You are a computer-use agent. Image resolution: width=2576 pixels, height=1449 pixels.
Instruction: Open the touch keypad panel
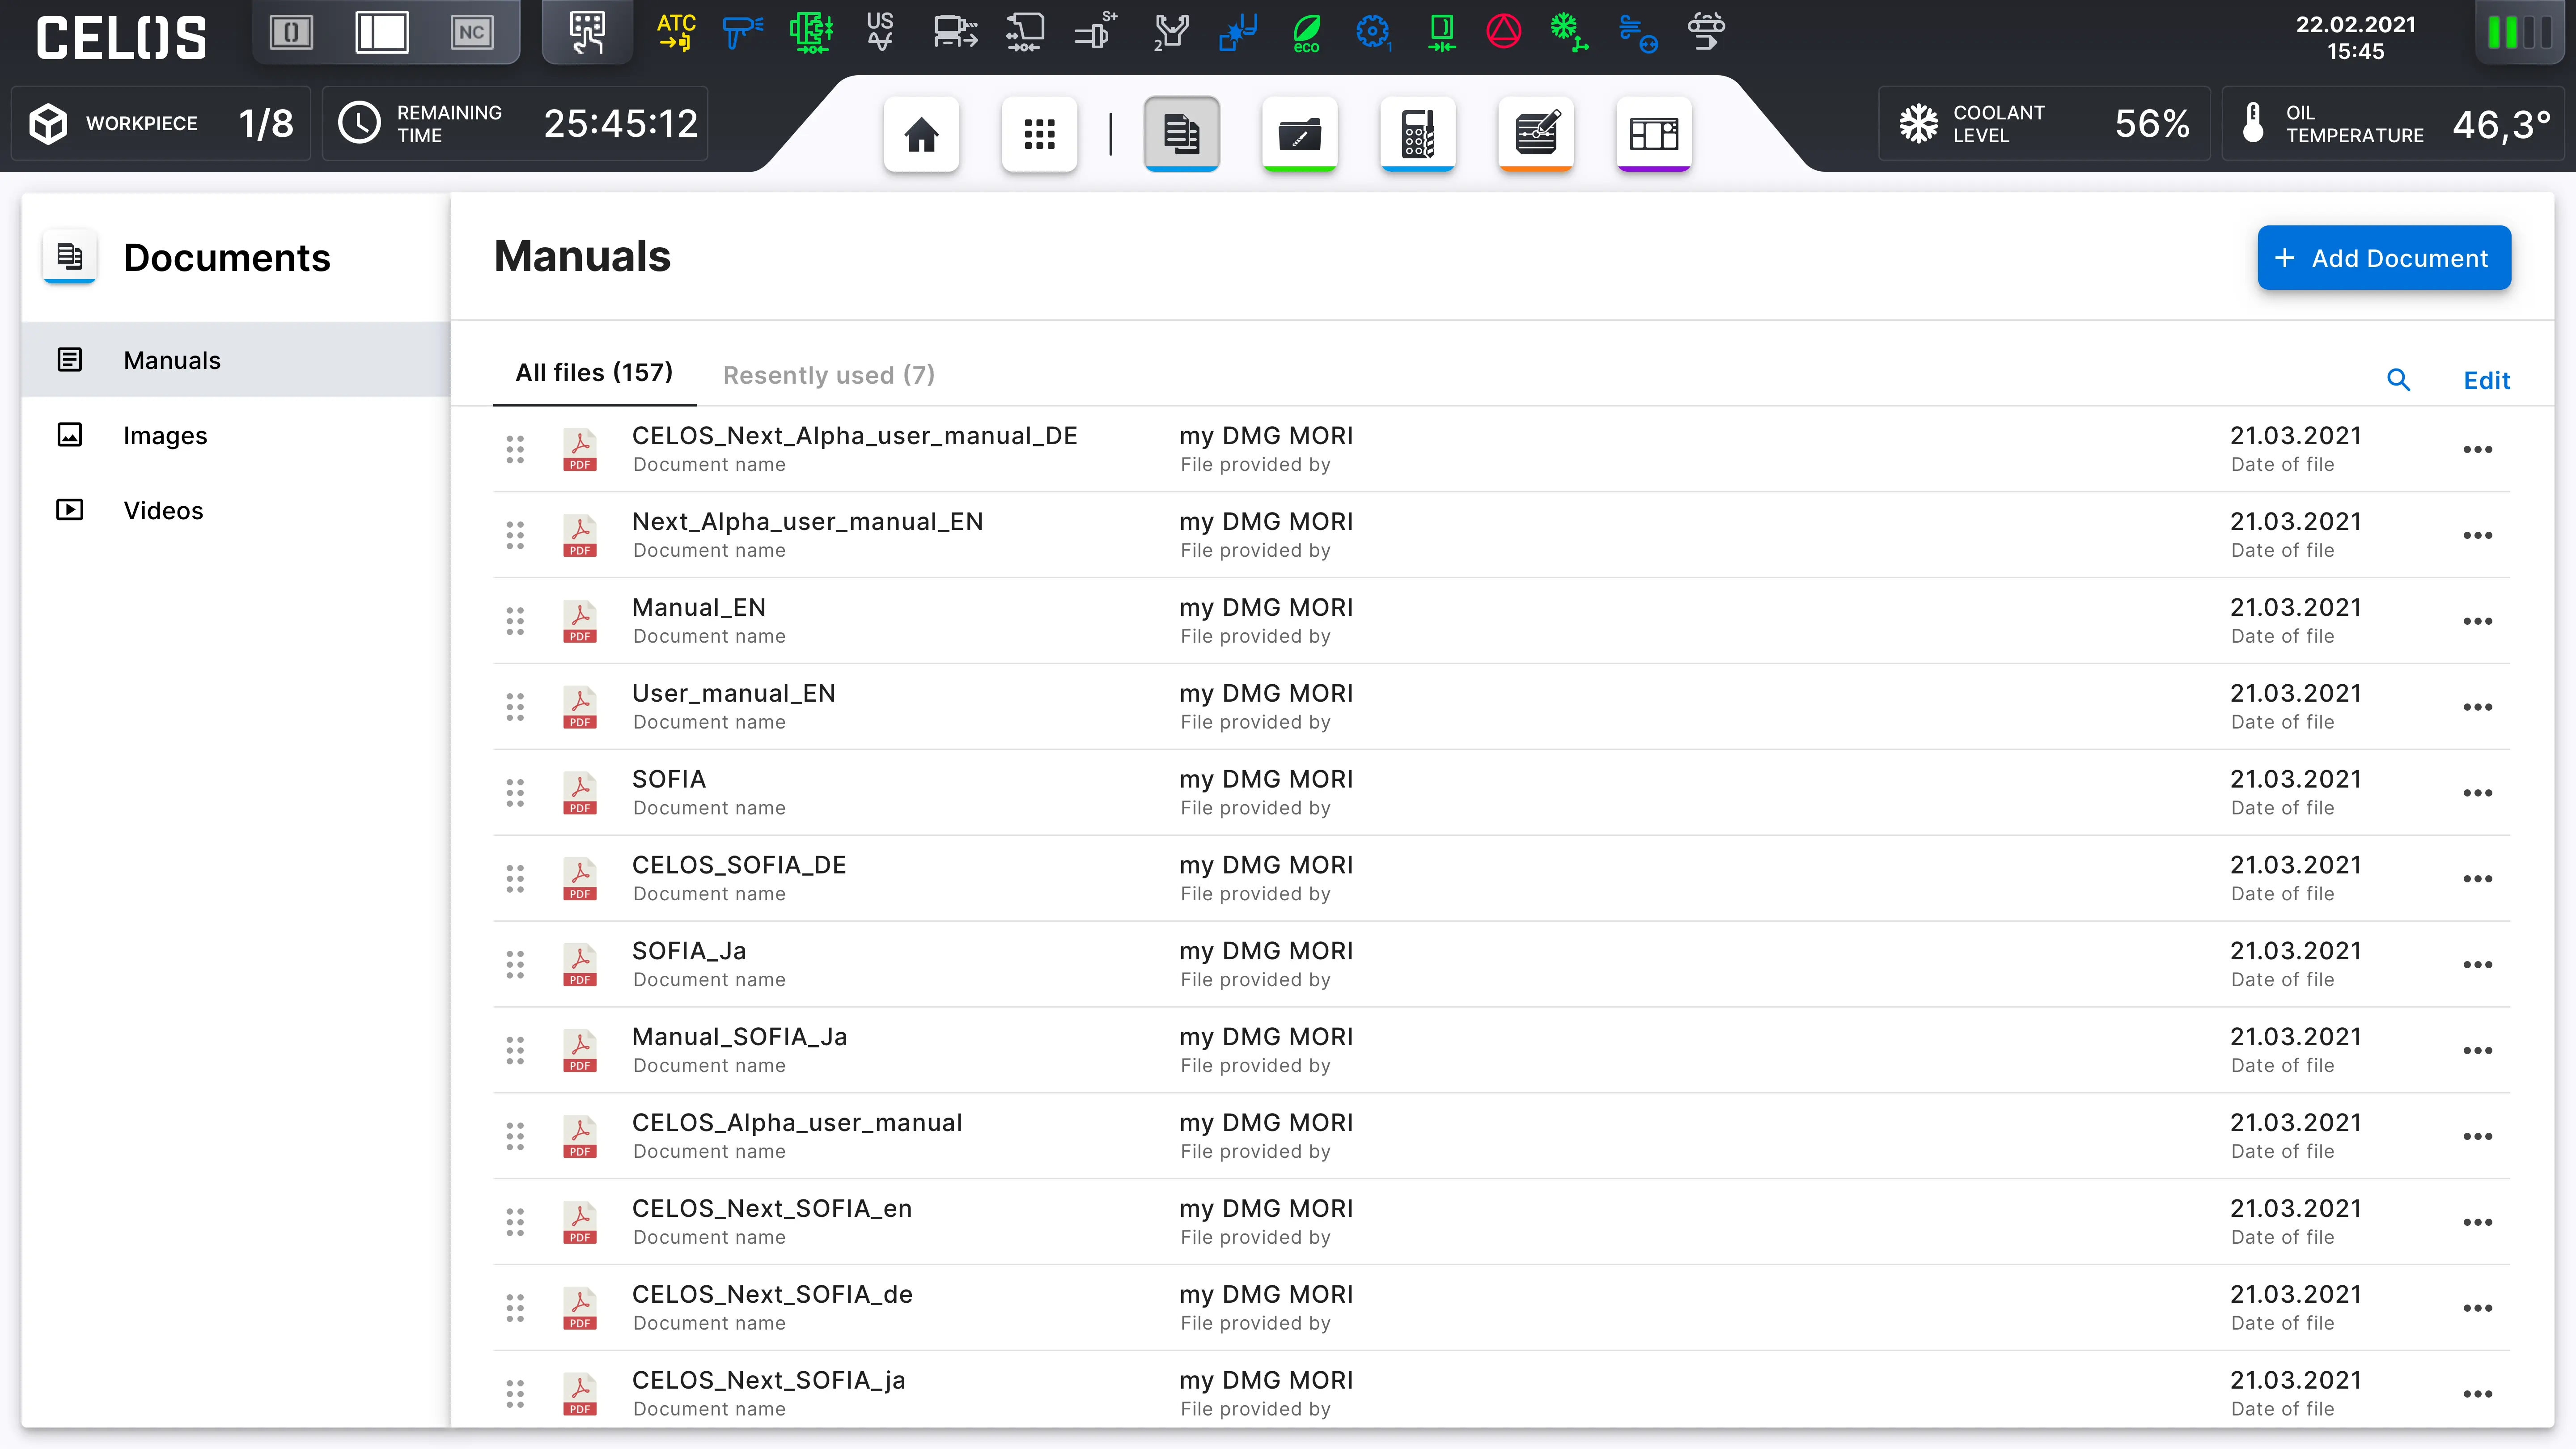(587, 32)
